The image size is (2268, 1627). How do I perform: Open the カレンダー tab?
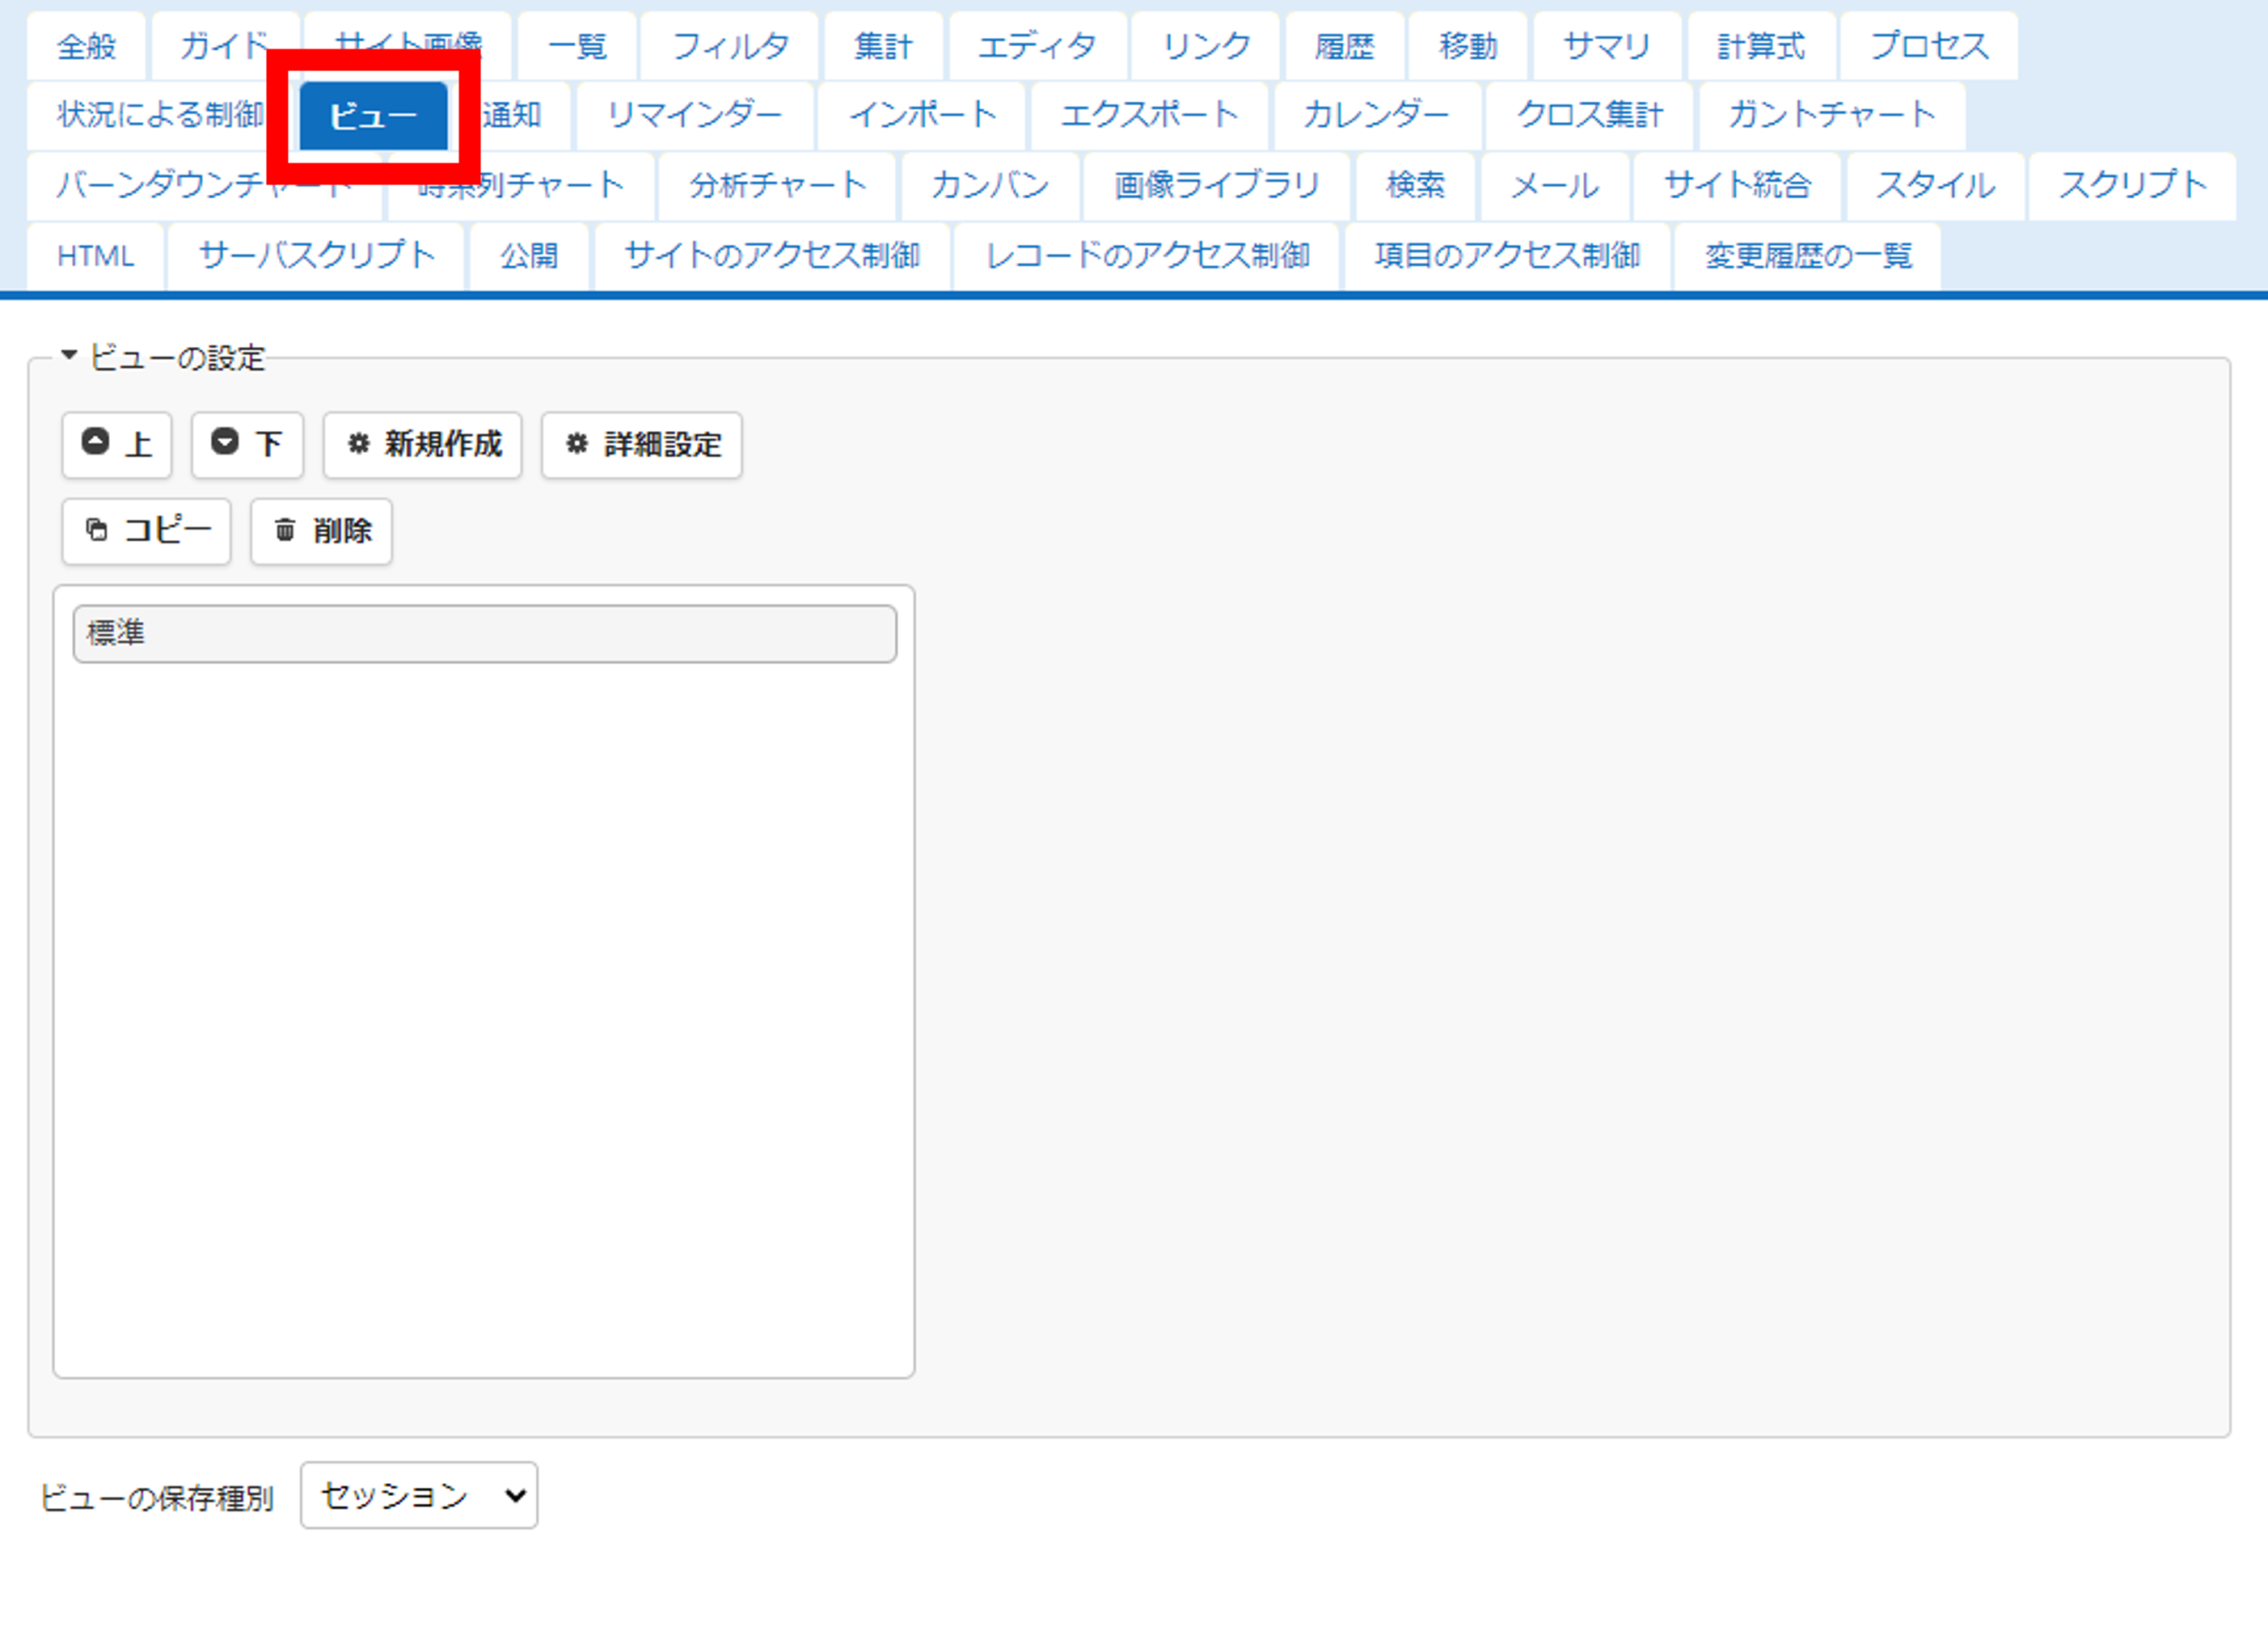(x=1377, y=115)
